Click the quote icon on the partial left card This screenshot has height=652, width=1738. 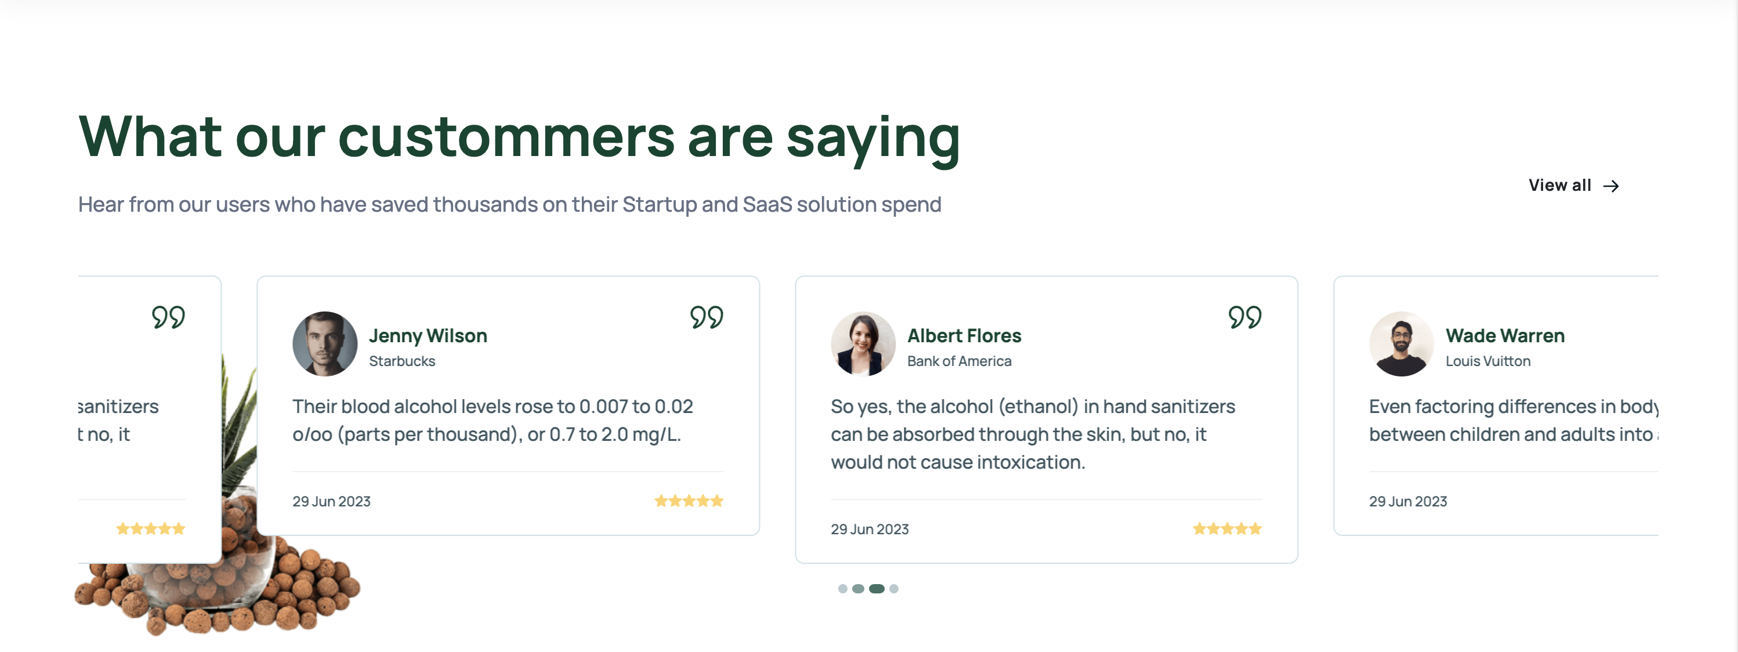pyautogui.click(x=168, y=317)
